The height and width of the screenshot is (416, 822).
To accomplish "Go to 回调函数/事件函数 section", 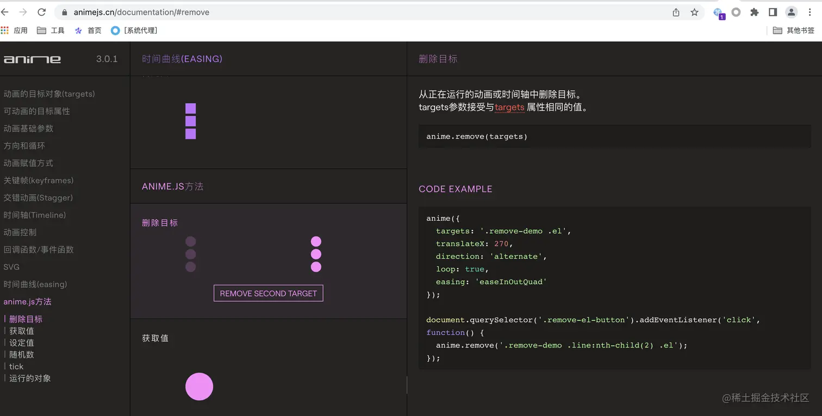I will pos(39,250).
